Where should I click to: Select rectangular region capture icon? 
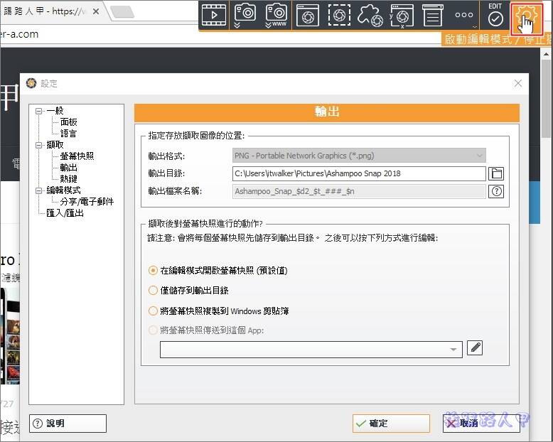[x=339, y=15]
